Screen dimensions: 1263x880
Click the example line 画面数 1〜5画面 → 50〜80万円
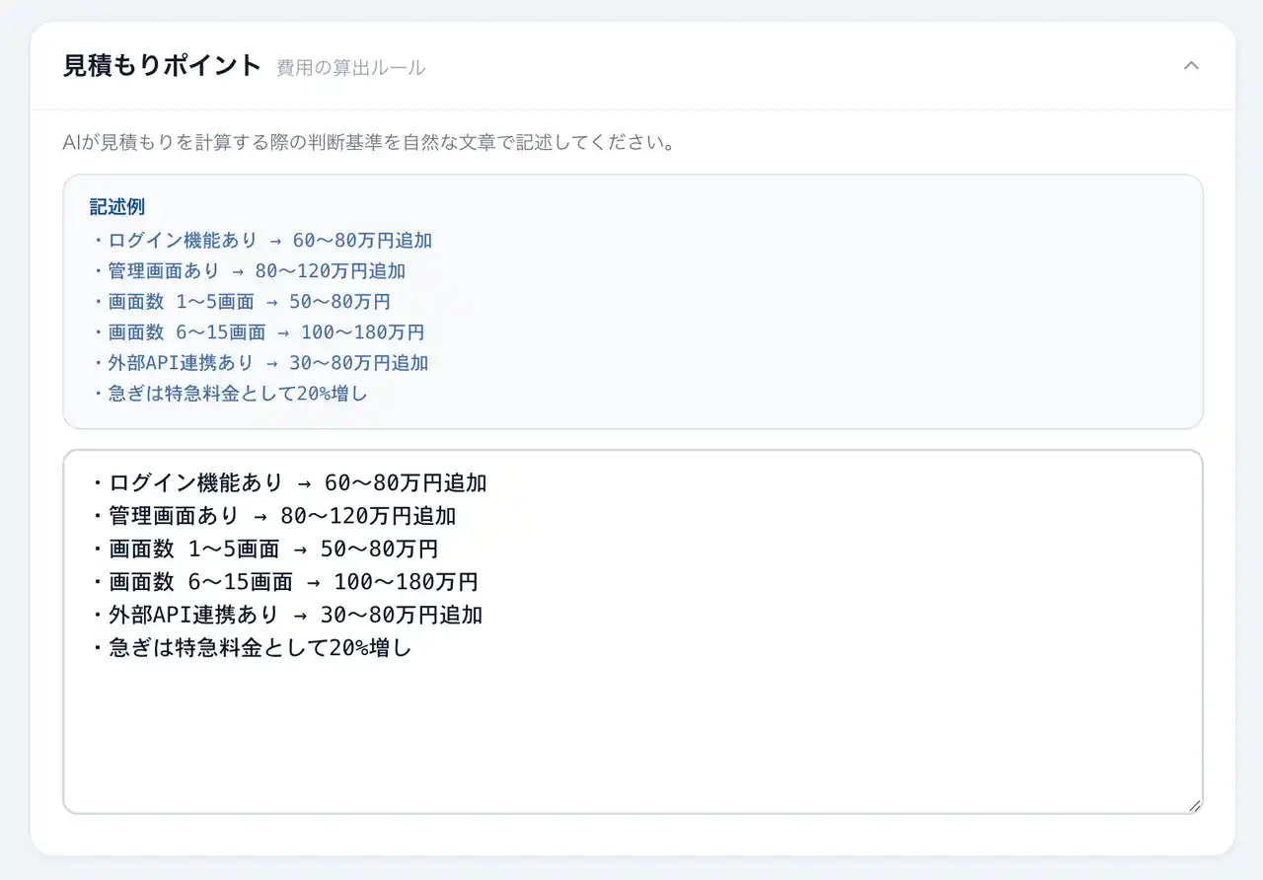pos(242,302)
